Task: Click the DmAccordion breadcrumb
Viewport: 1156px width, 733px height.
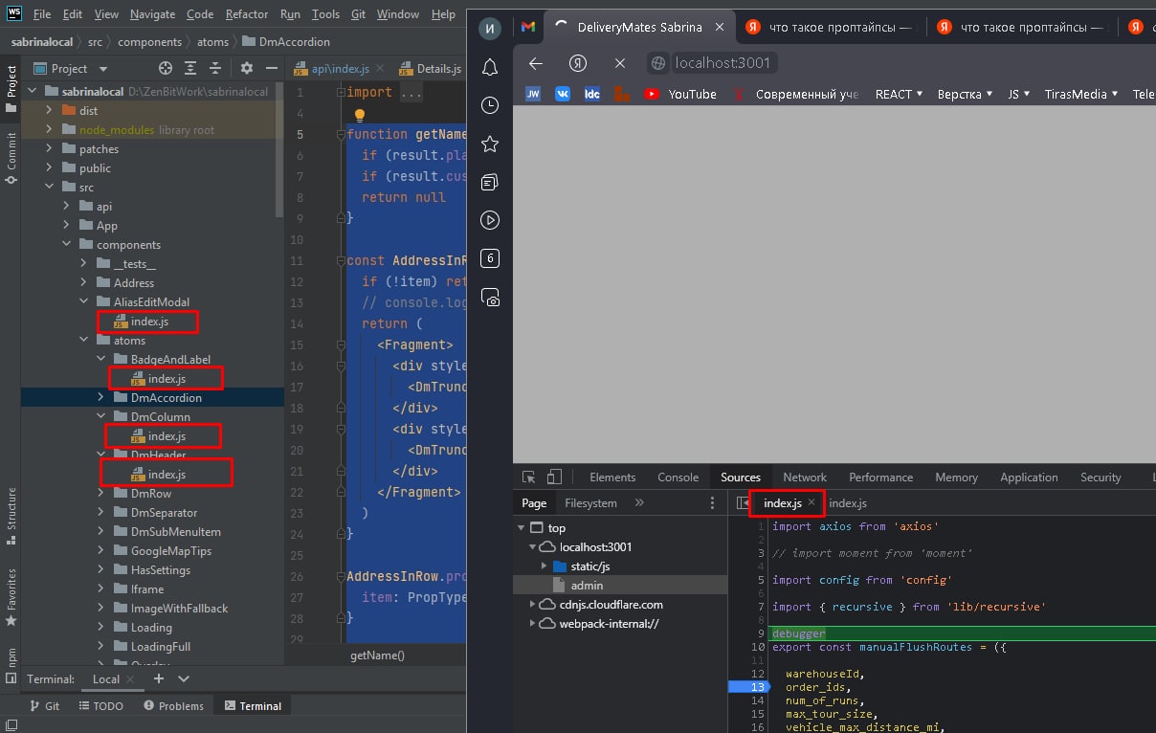Action: pyautogui.click(x=287, y=42)
